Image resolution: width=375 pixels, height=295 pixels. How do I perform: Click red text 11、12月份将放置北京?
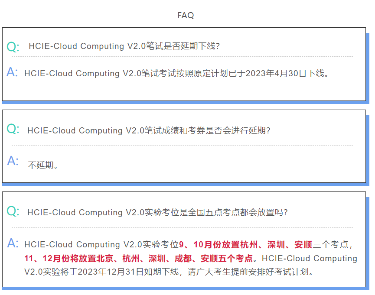coord(69,259)
